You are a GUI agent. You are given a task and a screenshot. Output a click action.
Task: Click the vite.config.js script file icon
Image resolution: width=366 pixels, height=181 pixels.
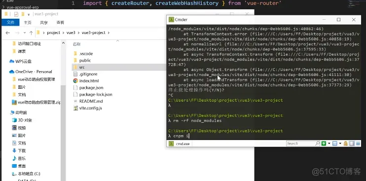click(75, 108)
